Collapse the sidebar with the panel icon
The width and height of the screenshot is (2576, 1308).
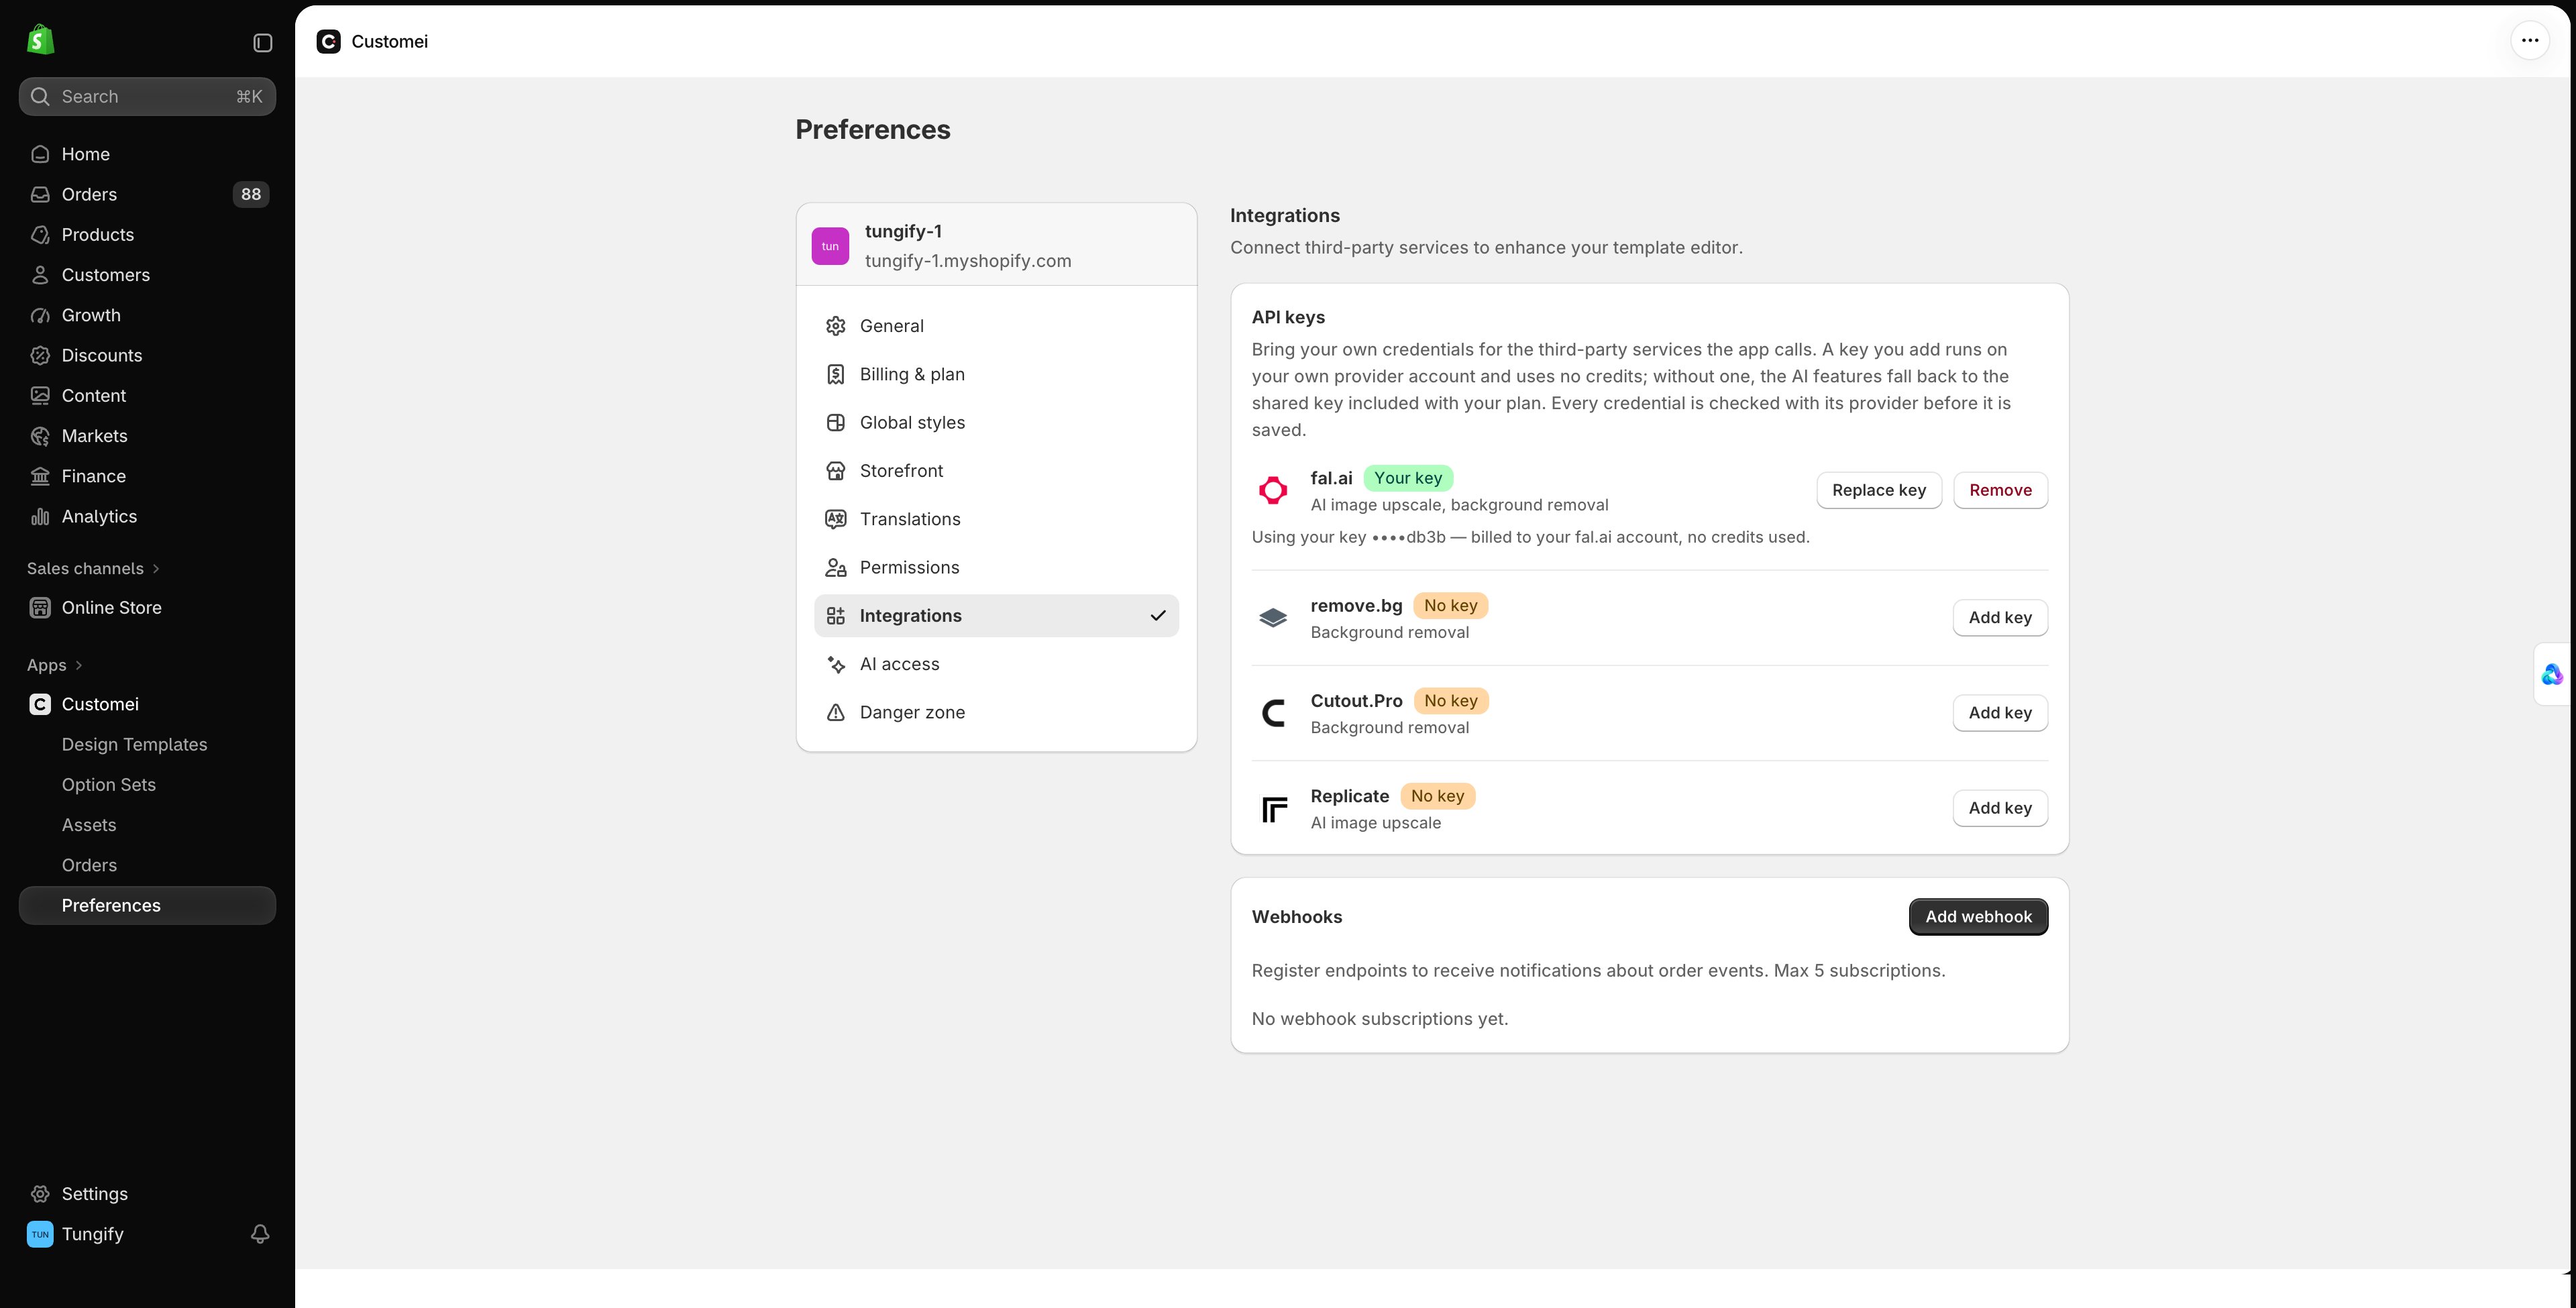262,42
